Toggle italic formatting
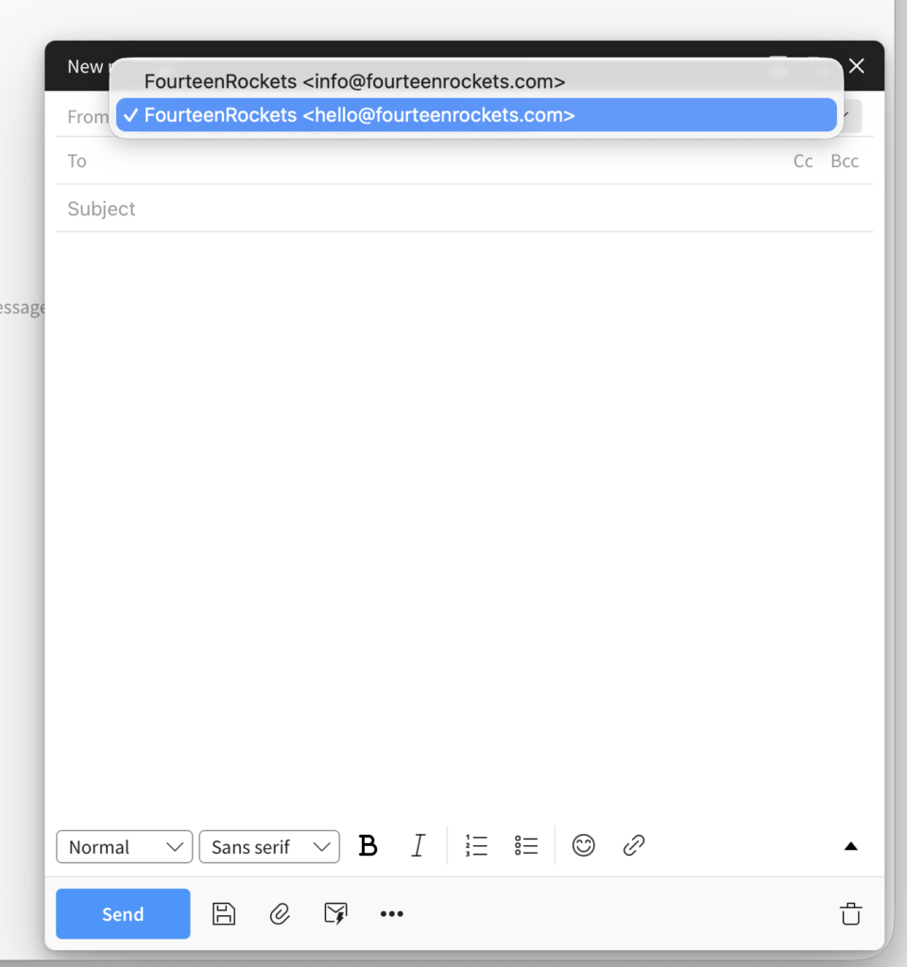This screenshot has height=967, width=907. [x=418, y=845]
